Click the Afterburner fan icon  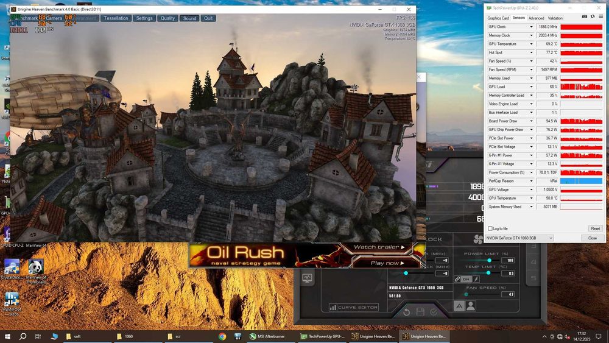click(478, 239)
